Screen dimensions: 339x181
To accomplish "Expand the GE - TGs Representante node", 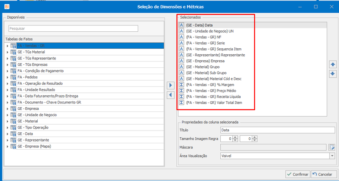I will 7,58.
